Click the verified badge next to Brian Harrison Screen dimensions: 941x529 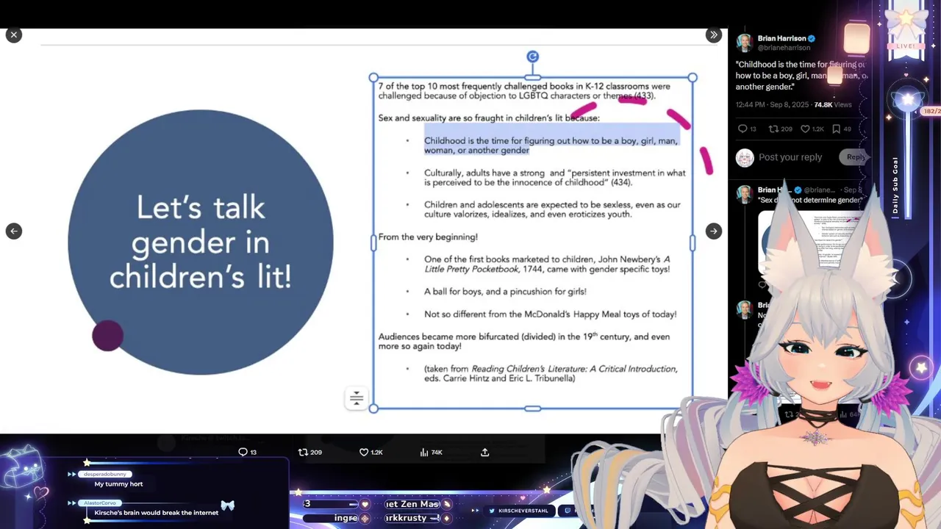pyautogui.click(x=812, y=38)
